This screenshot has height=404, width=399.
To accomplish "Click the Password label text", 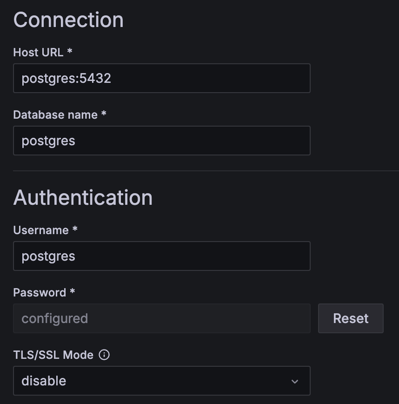I will point(40,293).
